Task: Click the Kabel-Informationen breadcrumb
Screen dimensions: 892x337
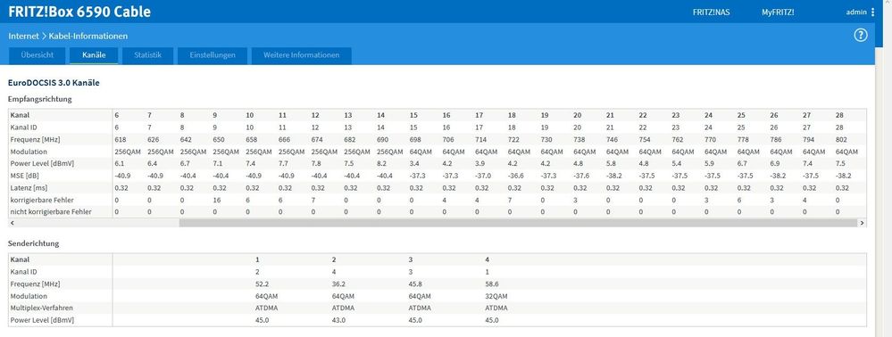Action: click(x=88, y=36)
